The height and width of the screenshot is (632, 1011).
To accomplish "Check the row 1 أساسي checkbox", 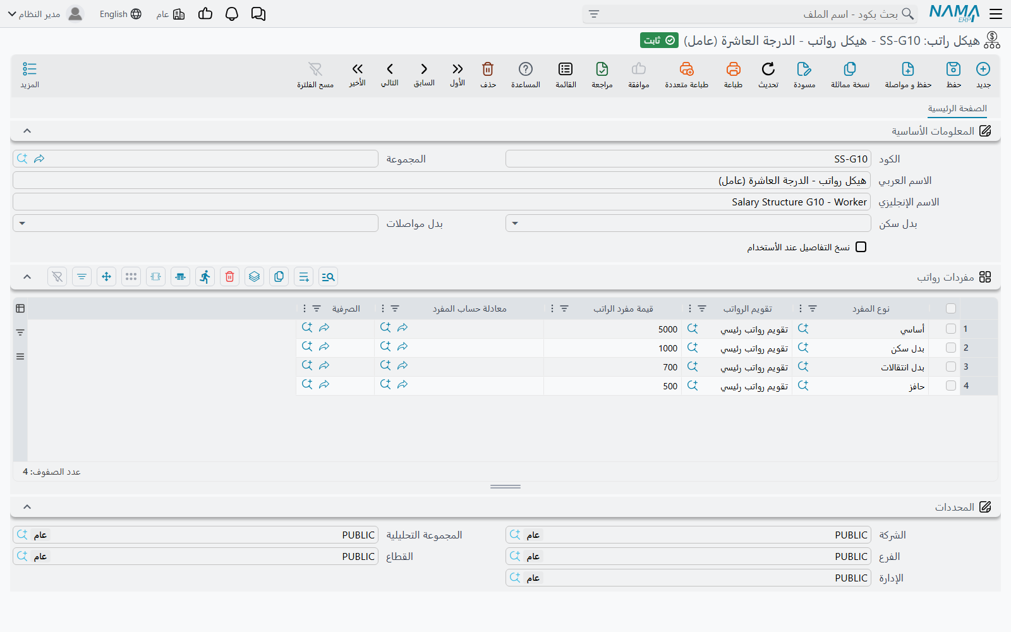I will [x=951, y=329].
